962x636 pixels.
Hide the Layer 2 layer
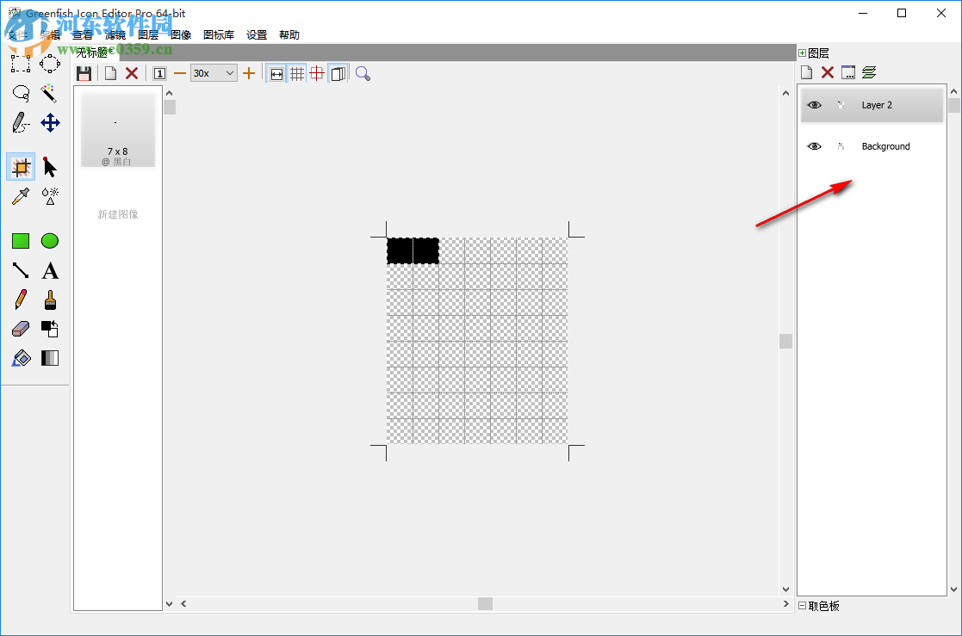tap(814, 104)
